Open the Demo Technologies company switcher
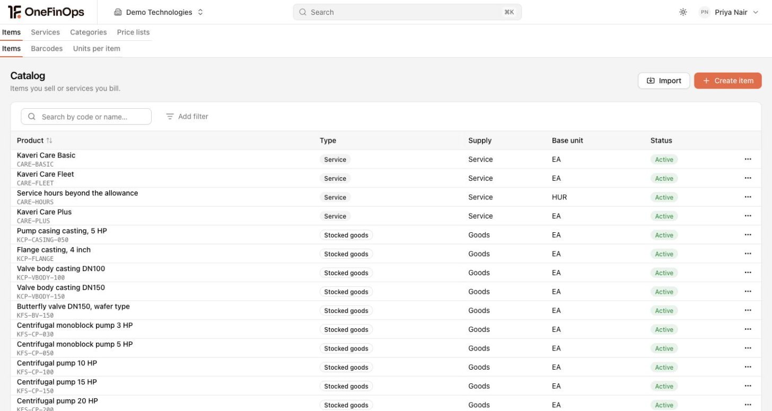772x411 pixels. tap(159, 12)
